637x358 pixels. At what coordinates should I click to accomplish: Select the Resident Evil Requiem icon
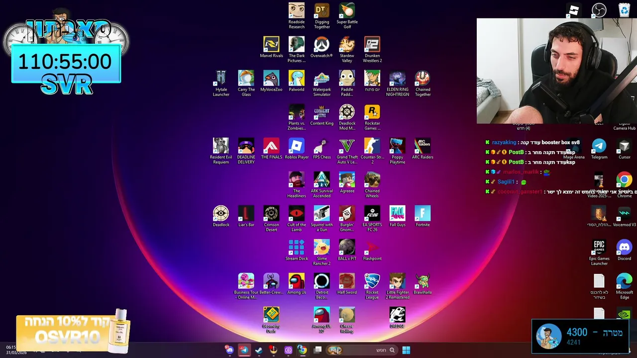point(221,151)
